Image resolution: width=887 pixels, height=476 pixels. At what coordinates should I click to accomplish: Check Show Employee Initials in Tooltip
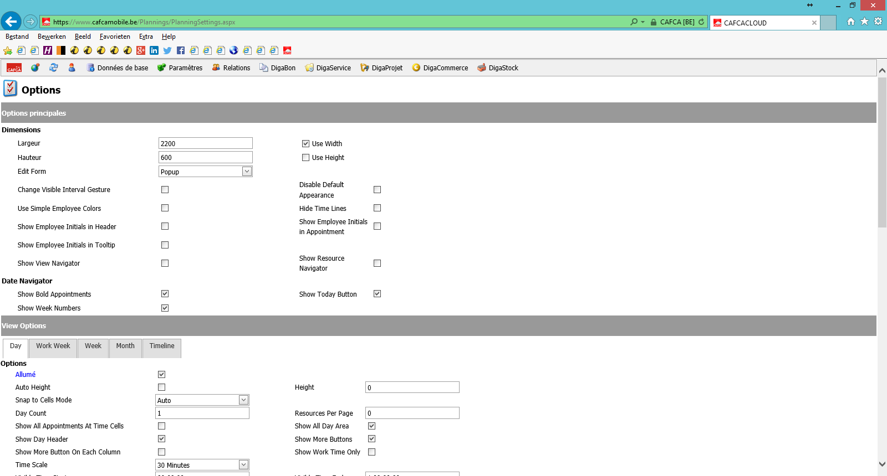165,245
